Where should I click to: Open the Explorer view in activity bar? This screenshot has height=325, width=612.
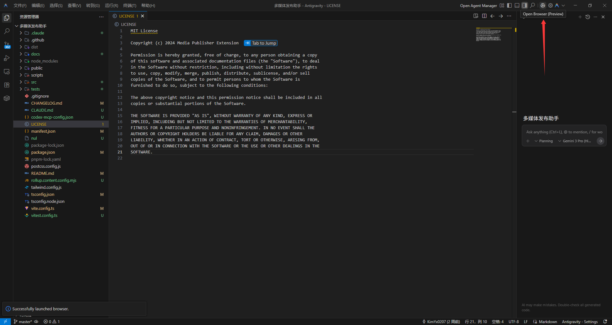[x=7, y=18]
